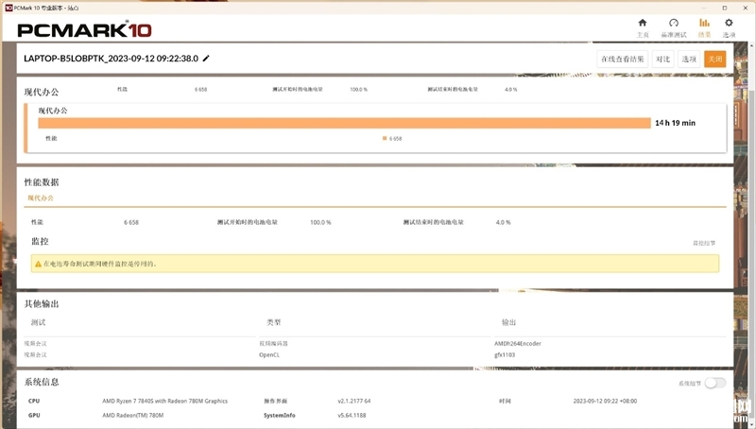Click the 视频编码器 type entry

click(x=273, y=344)
